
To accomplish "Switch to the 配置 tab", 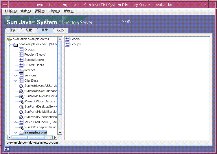I will coord(29,31).
